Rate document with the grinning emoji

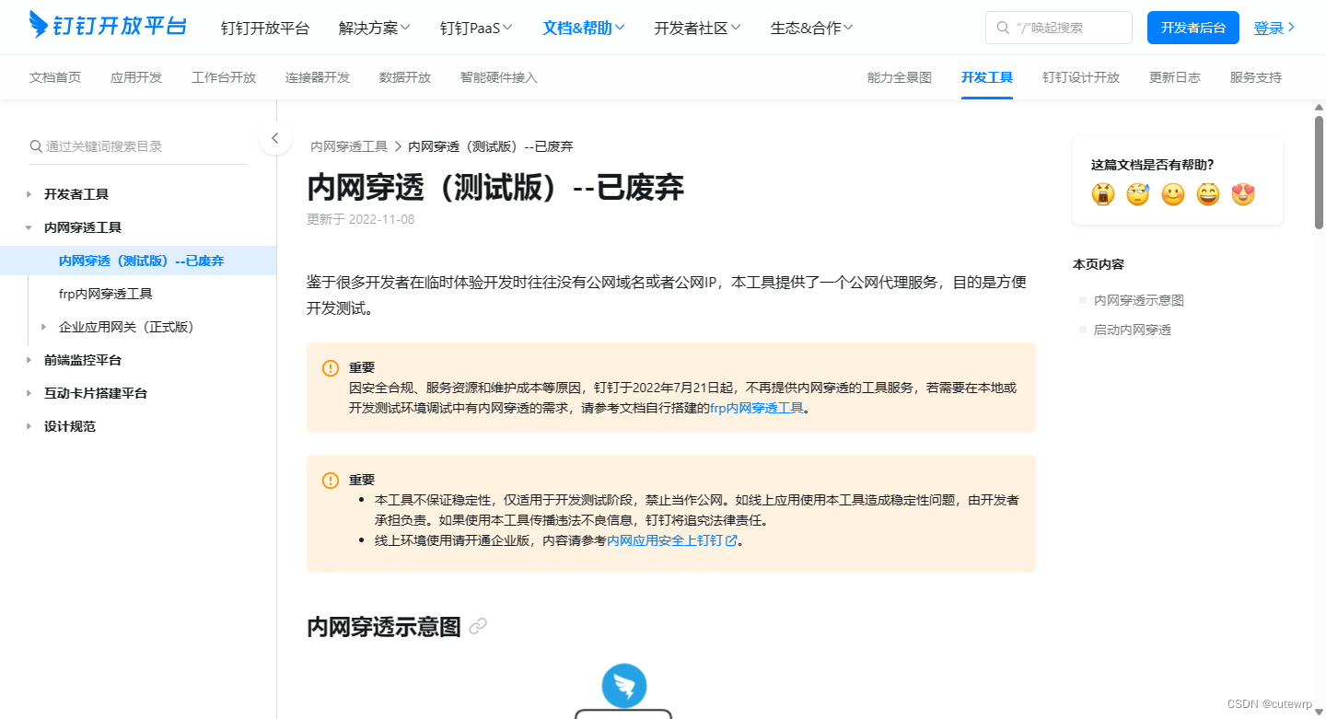[x=1208, y=194]
